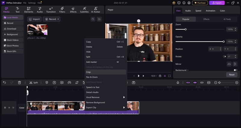Select Crop in the context menu
The image size is (241, 128).
(x=106, y=72)
